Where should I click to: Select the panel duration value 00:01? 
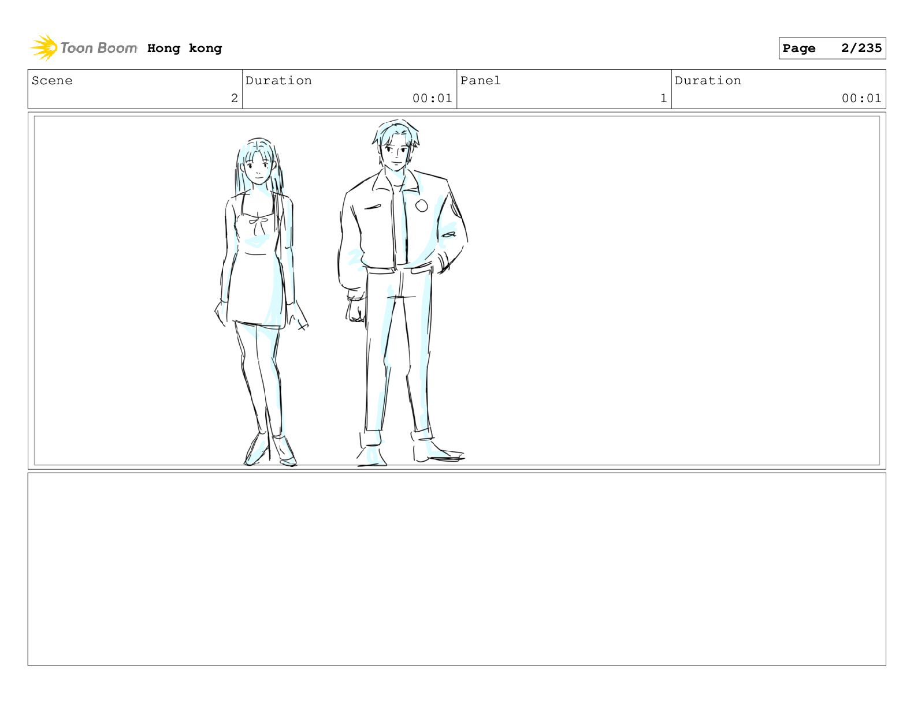861,99
